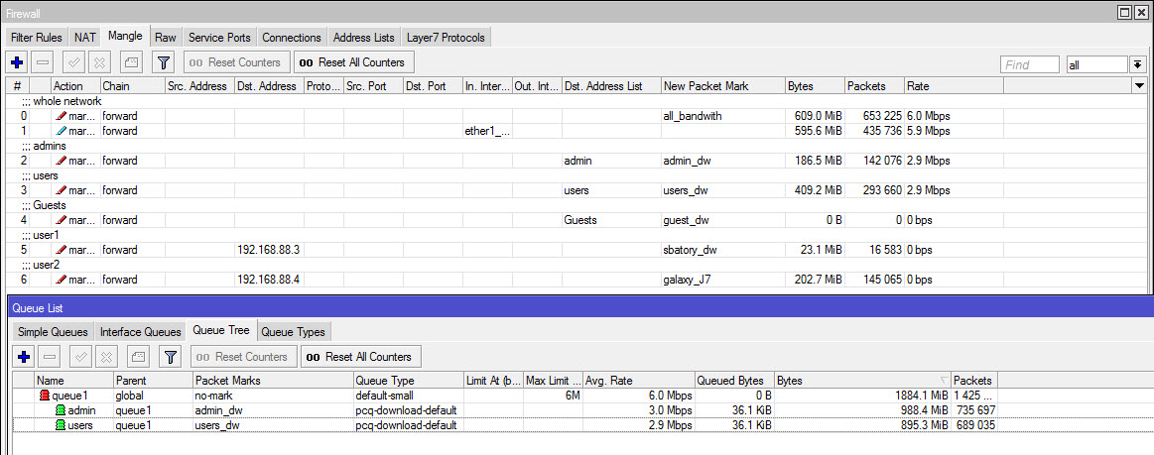Remove the selected Firewall rule with minus icon

(43, 62)
